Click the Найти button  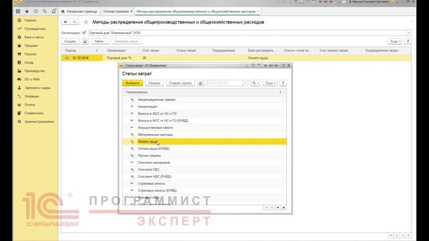pos(100,42)
